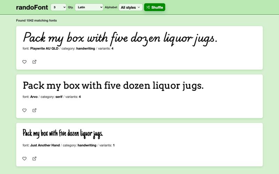Click variants count 4 on Arvo card
The height and width of the screenshot is (174, 279).
coord(80,97)
